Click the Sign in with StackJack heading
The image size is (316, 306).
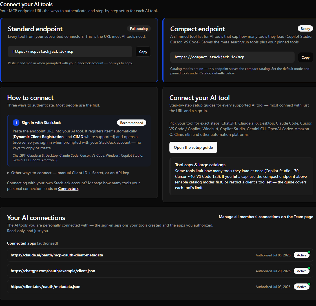pyautogui.click(x=41, y=123)
